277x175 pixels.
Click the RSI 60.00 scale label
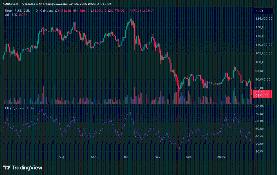tap(260, 121)
